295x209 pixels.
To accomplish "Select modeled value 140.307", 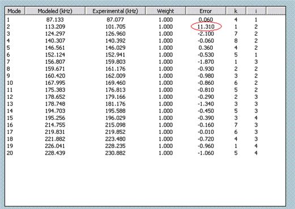I will tap(55, 41).
